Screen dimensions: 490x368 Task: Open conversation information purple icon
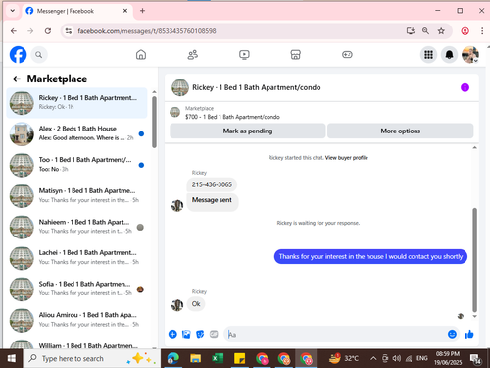pyautogui.click(x=465, y=87)
